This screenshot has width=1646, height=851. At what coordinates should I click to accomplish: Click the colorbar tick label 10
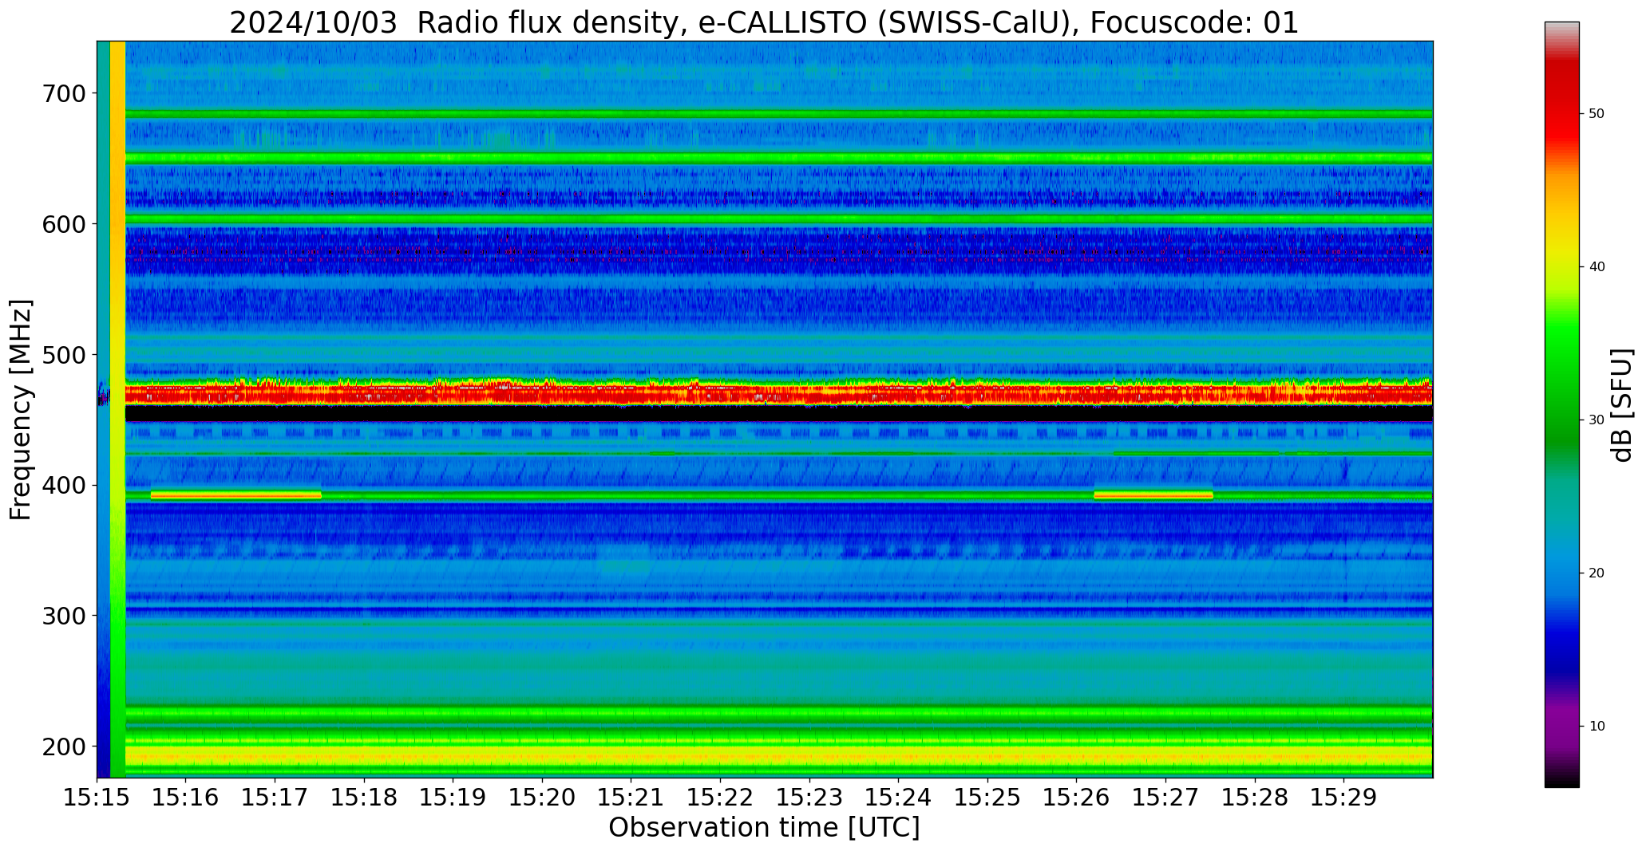pyautogui.click(x=1597, y=727)
